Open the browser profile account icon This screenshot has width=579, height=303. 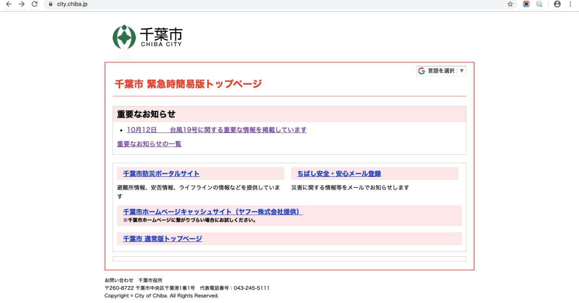coord(557,4)
